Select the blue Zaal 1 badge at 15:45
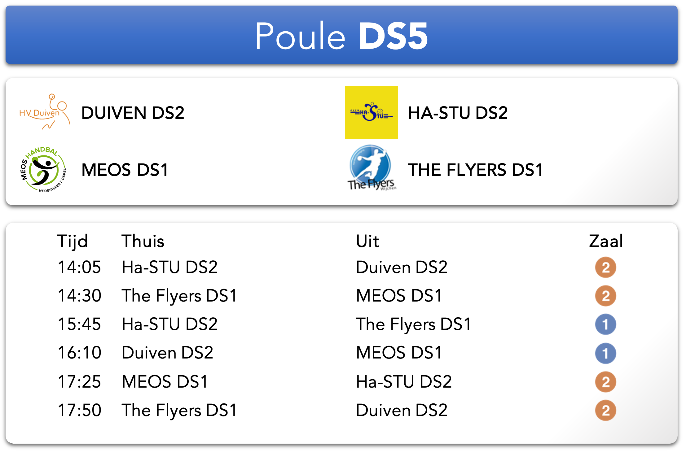Image resolution: width=686 pixels, height=452 pixels. tap(605, 324)
